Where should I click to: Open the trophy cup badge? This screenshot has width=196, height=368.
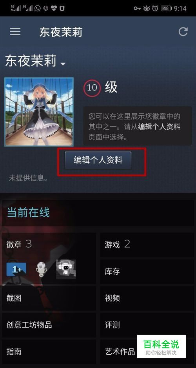tap(41, 269)
